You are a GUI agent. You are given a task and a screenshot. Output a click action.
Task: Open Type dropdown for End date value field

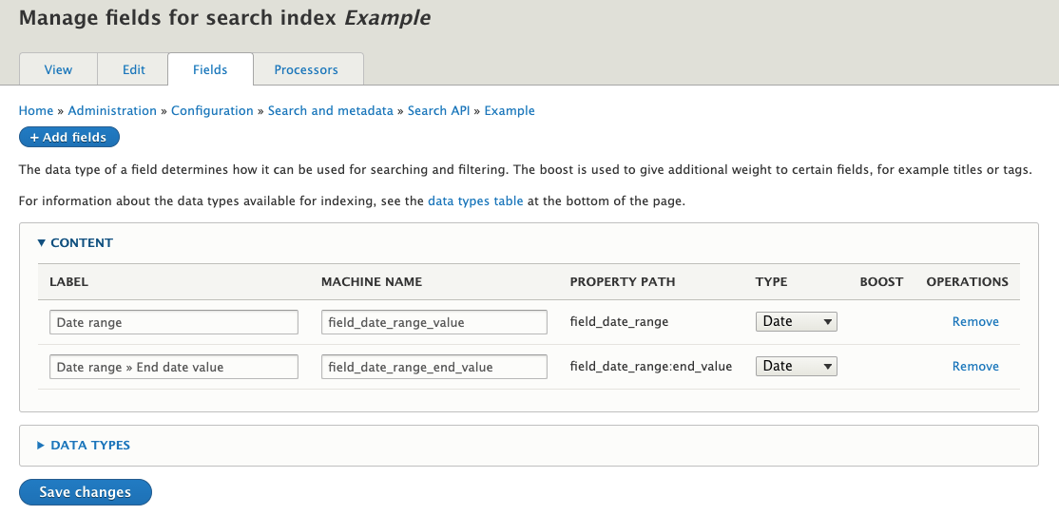tap(797, 366)
